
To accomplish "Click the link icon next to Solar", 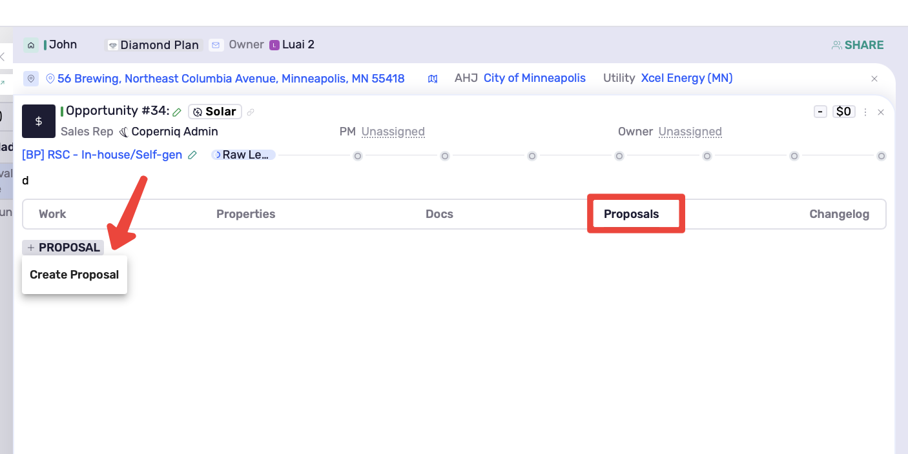I will pos(251,112).
